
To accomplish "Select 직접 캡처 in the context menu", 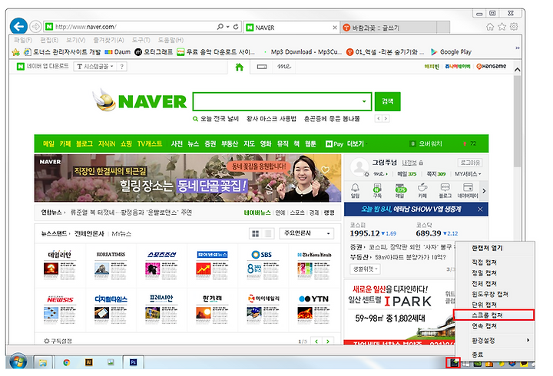I will [494, 262].
